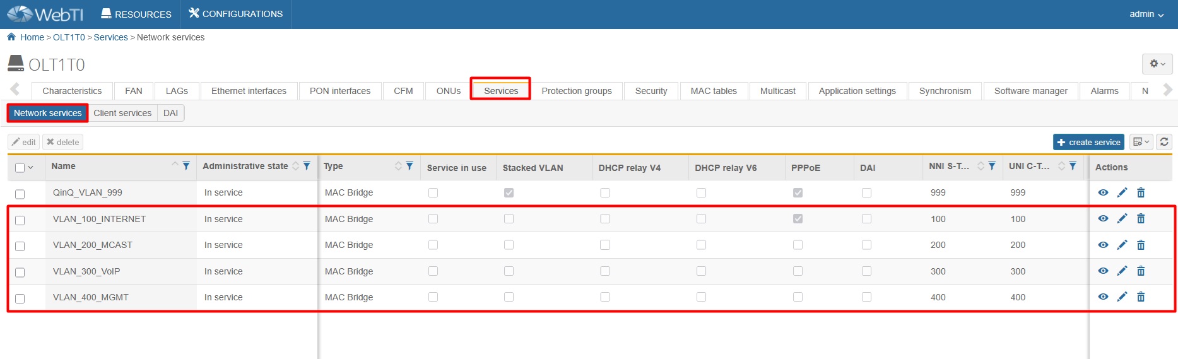The width and height of the screenshot is (1178, 359).
Task: Filter by Administrative state column
Action: tap(307, 166)
